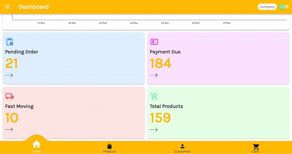Click the Pending Order clipboard icon

[x=10, y=42]
